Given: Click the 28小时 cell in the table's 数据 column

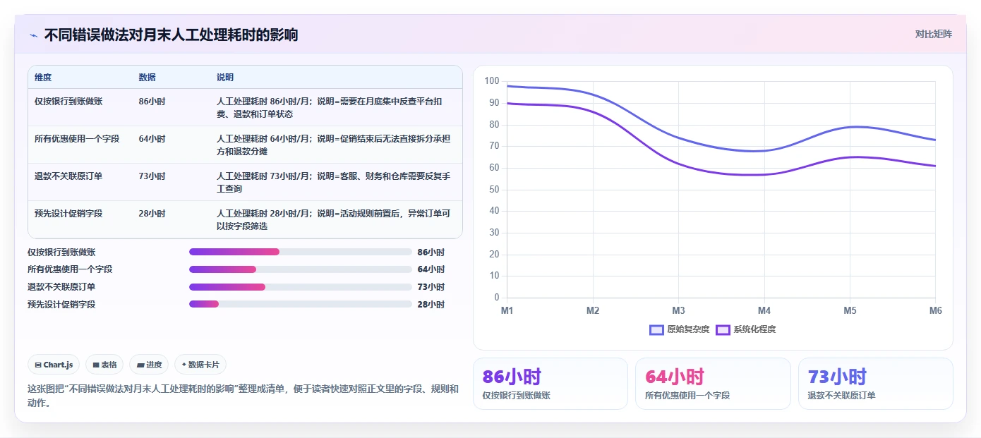Looking at the screenshot, I should click(x=152, y=214).
